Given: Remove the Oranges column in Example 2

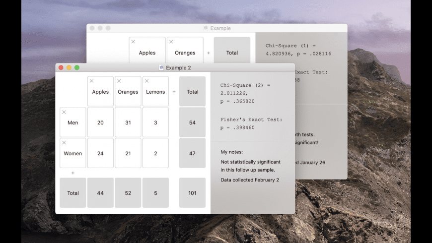Looking at the screenshot, I should 119,81.
